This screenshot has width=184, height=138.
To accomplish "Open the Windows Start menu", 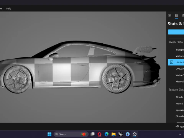I will pos(49,134).
